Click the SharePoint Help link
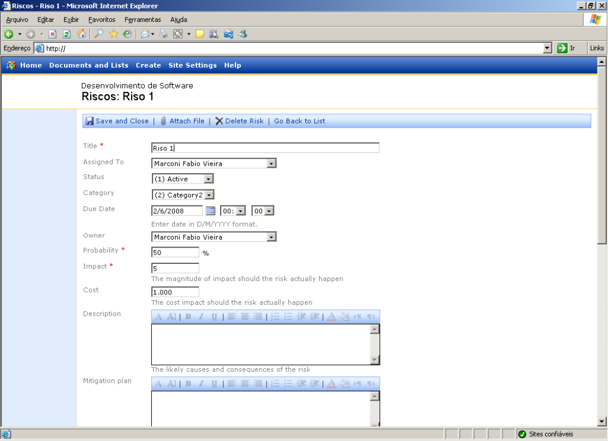 point(233,65)
